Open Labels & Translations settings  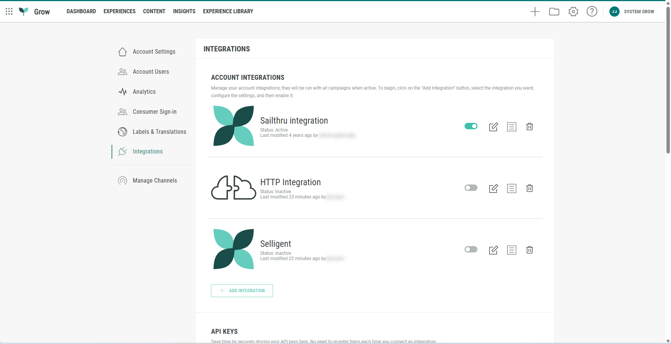pyautogui.click(x=159, y=132)
